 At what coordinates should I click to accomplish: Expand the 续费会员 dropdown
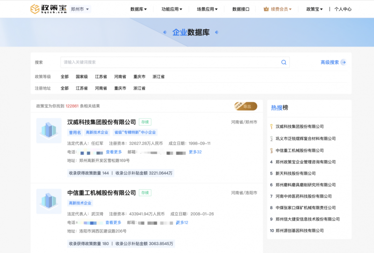coord(281,9)
